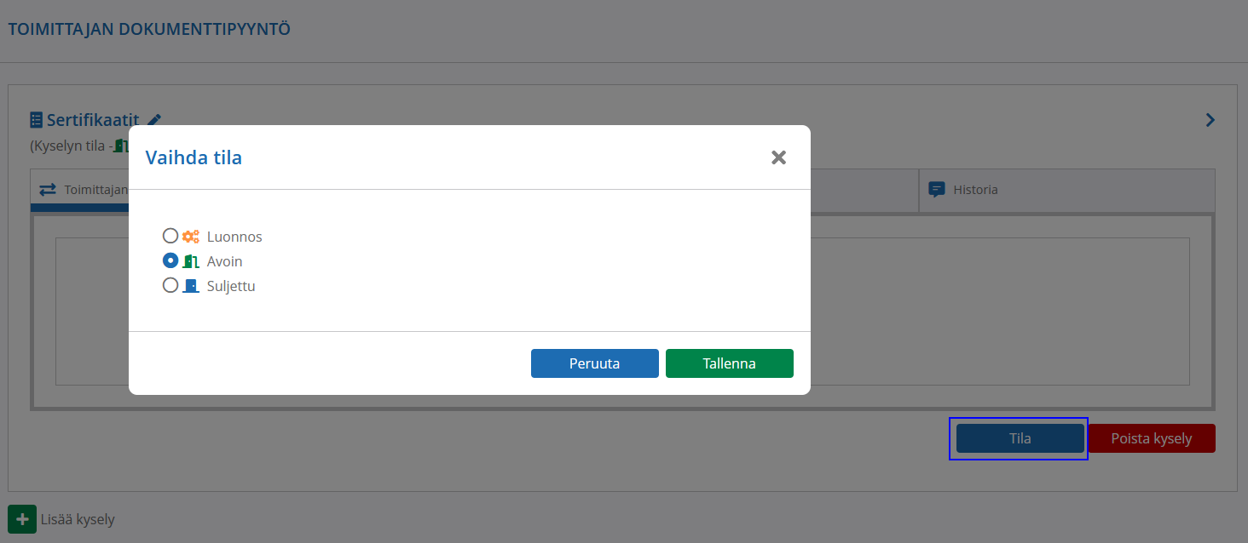
Task: Click the green open-door Avoin icon
Action: (x=191, y=261)
